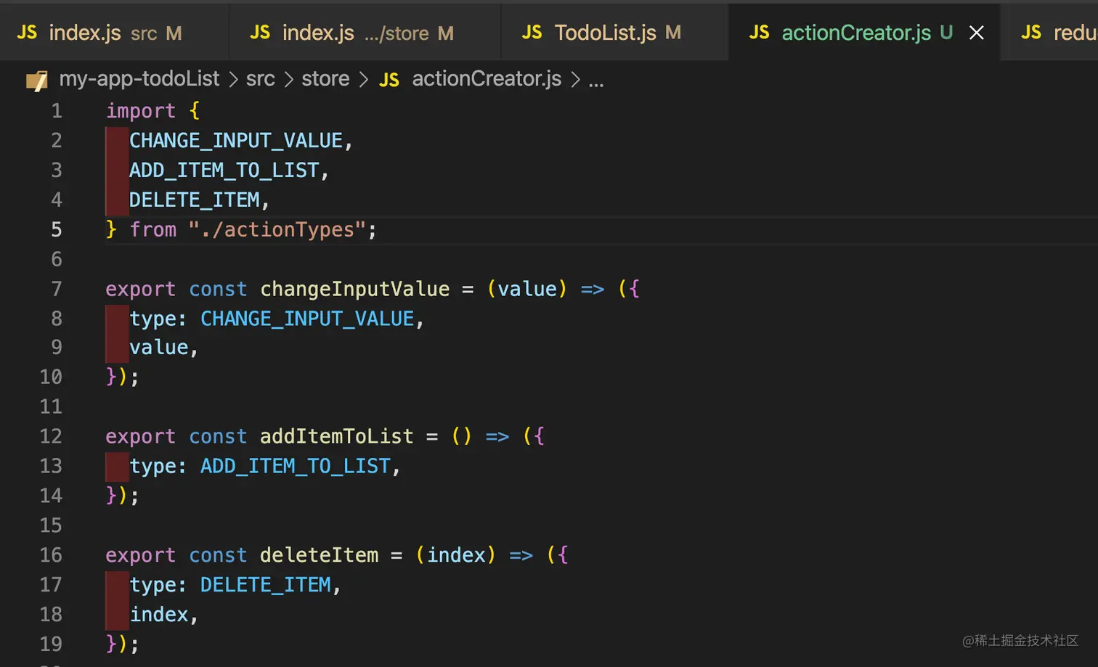
Task: Click the arrow => on line 7
Action: (x=593, y=290)
